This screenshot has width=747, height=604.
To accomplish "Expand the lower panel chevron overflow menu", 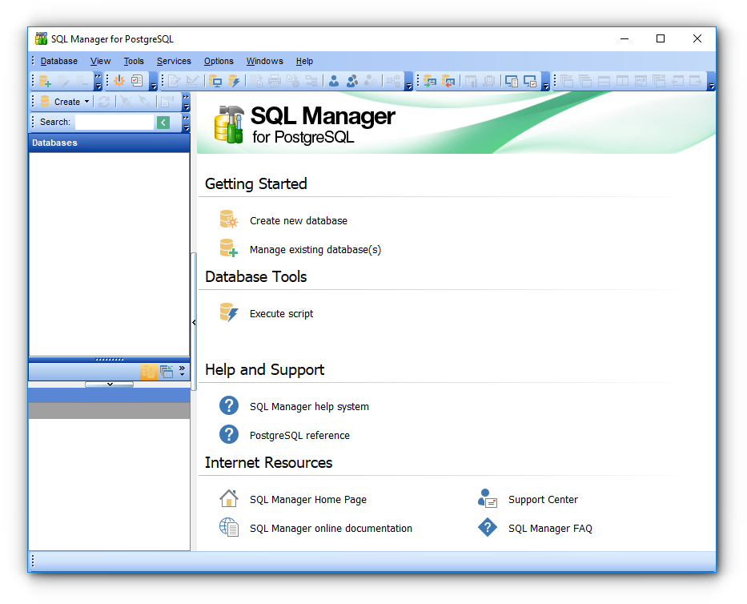I will [182, 371].
